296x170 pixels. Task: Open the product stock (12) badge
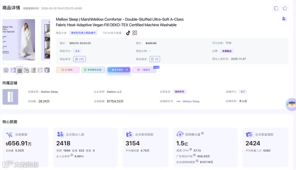tap(79, 59)
